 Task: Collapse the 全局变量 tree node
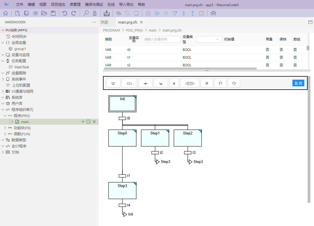[3, 43]
